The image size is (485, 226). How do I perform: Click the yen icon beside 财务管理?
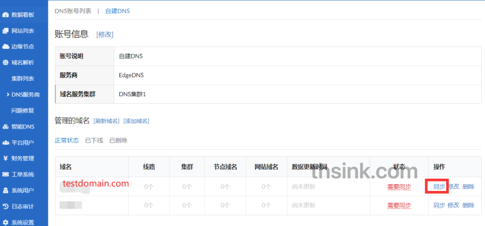point(5,159)
